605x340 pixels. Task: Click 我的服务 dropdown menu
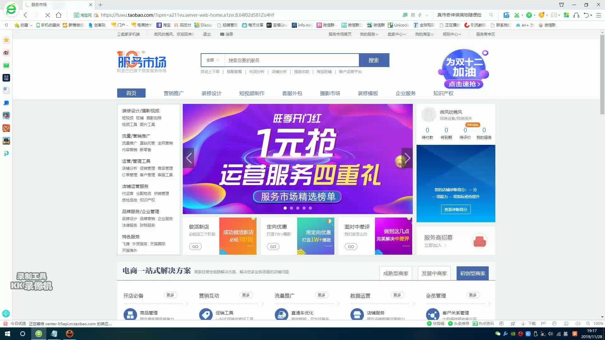[369, 34]
